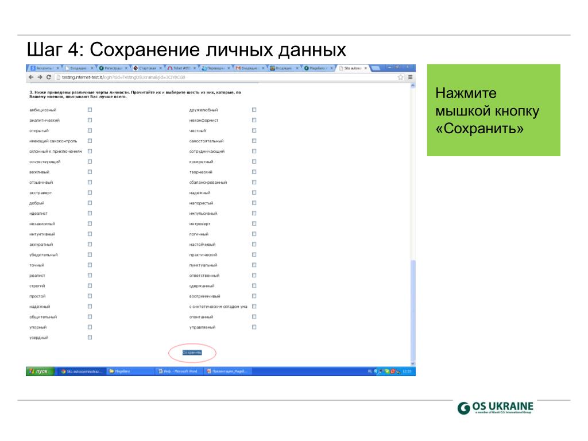Tick the 'общительный' checkbox
The image size is (588, 441).
[90, 317]
